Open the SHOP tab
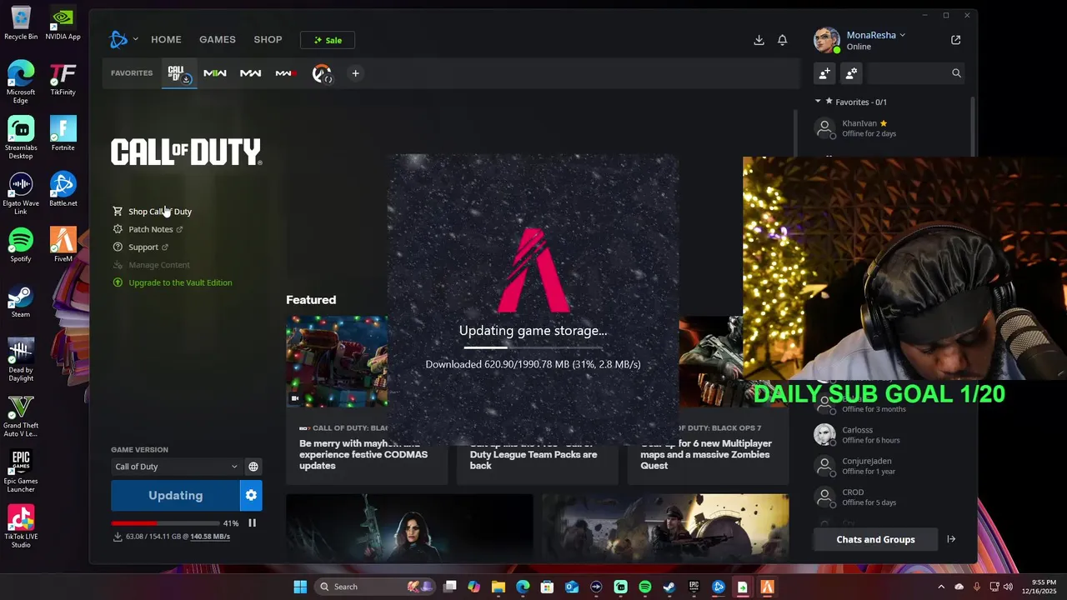The width and height of the screenshot is (1067, 600). (268, 39)
